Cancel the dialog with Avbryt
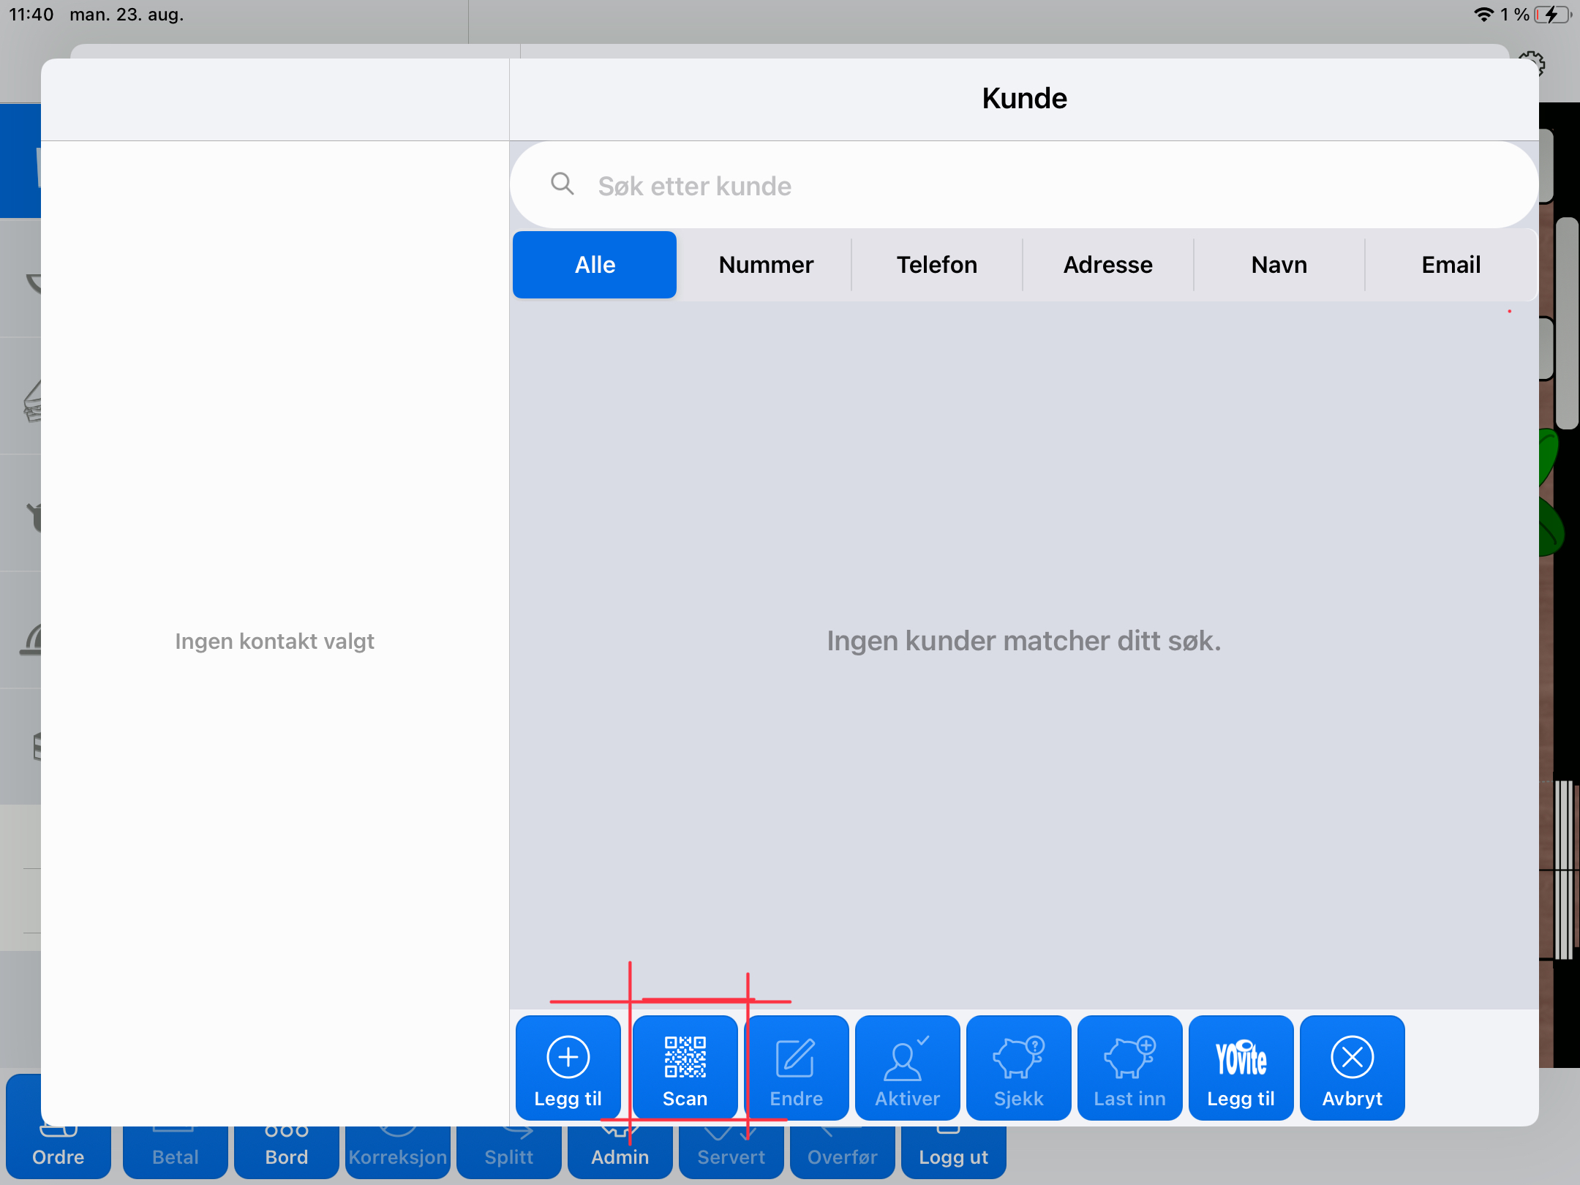The image size is (1580, 1185). 1353,1067
